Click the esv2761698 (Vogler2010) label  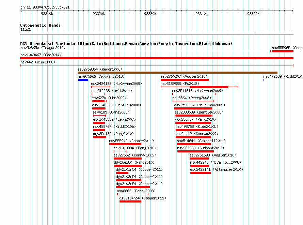[213, 155]
